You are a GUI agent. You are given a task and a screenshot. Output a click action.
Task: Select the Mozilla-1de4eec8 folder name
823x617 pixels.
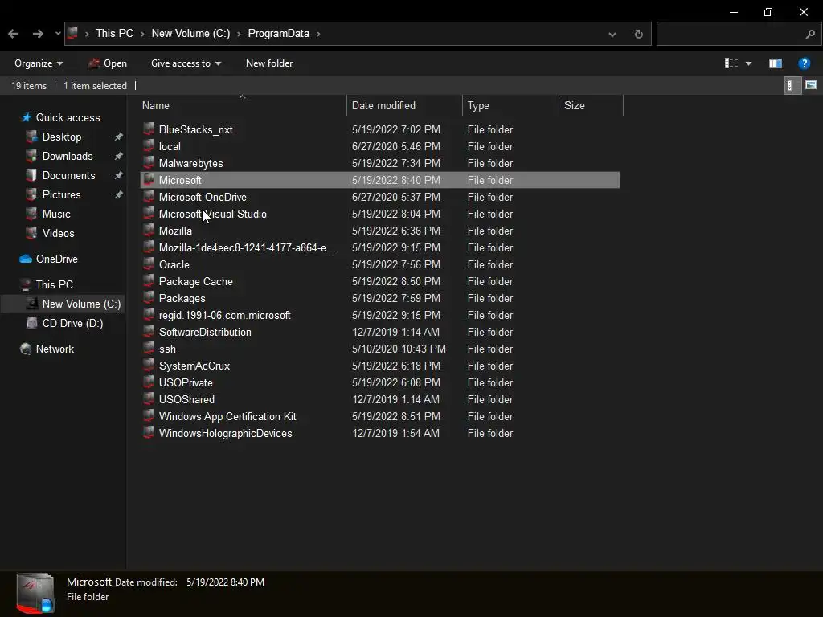247,247
